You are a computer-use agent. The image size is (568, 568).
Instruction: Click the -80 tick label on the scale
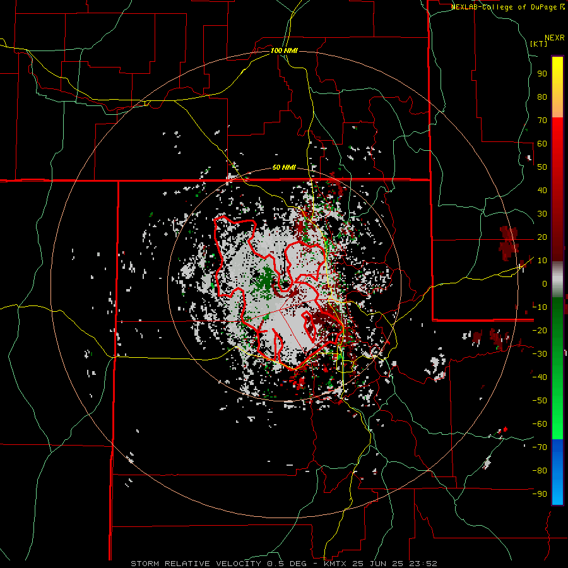[540, 471]
